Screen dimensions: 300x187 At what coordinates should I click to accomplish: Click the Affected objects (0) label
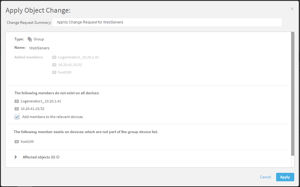tap(39, 157)
